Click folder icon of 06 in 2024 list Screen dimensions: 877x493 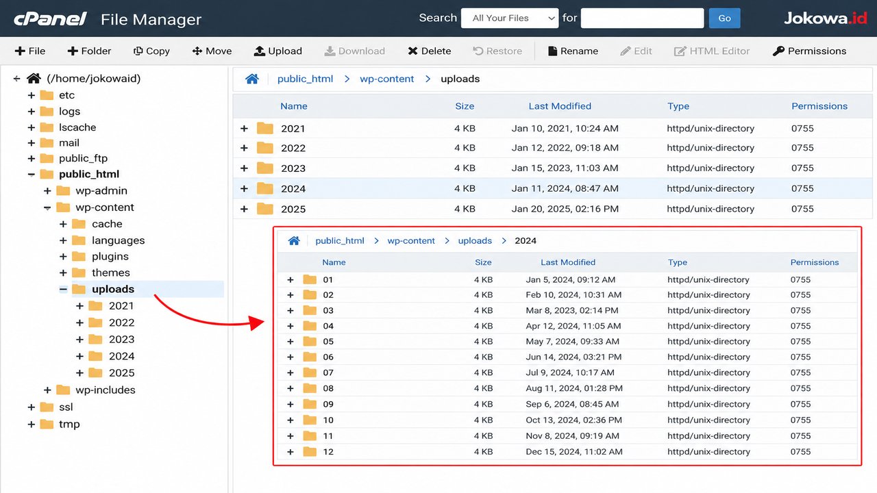tap(310, 357)
